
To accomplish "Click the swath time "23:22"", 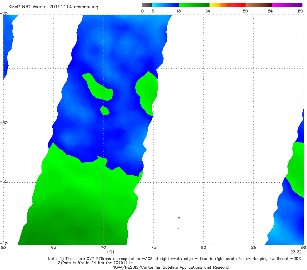I will [x=296, y=252].
